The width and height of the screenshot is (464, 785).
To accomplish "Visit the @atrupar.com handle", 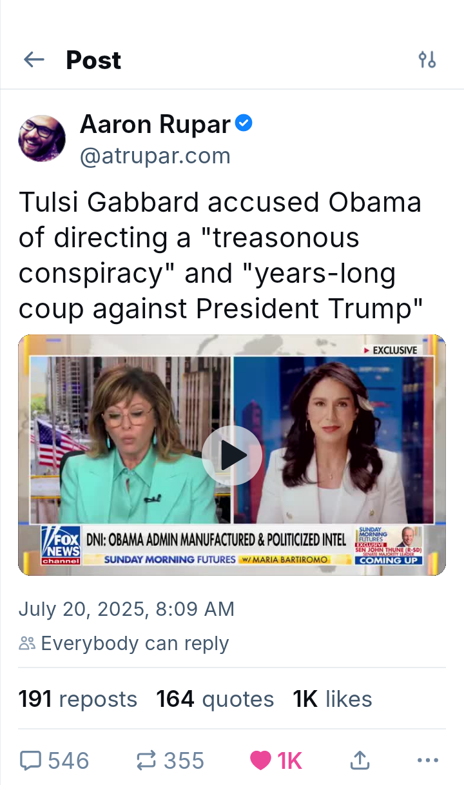I will pyautogui.click(x=155, y=156).
